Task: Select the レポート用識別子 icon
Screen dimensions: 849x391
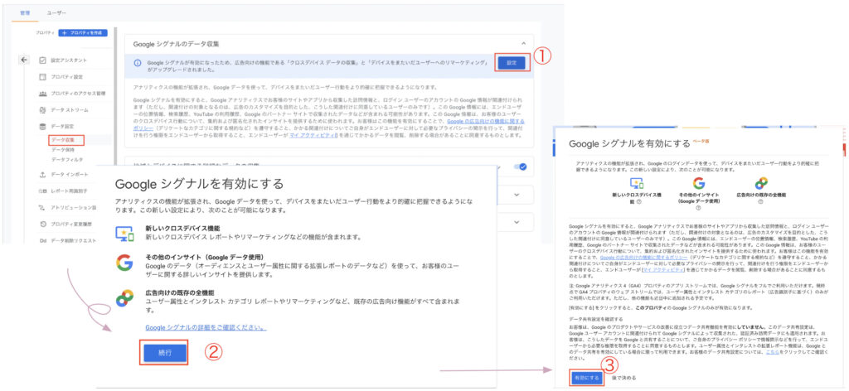Action: click(x=42, y=191)
